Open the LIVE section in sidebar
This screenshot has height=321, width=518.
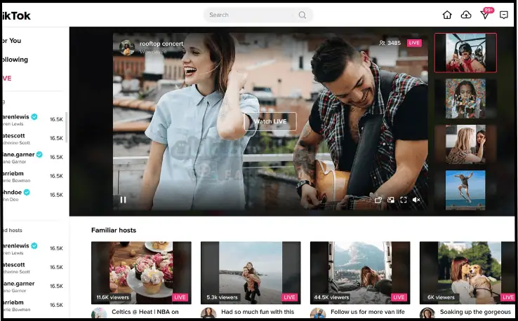7,78
